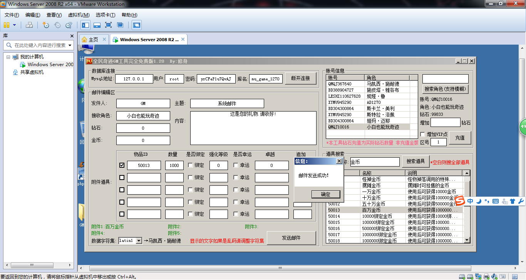Screen dimensions: 526x280
Task: Click the 断开连接 button
Action: [301, 78]
